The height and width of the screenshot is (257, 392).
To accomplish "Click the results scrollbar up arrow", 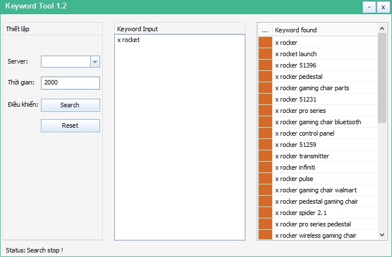I will tap(382, 28).
